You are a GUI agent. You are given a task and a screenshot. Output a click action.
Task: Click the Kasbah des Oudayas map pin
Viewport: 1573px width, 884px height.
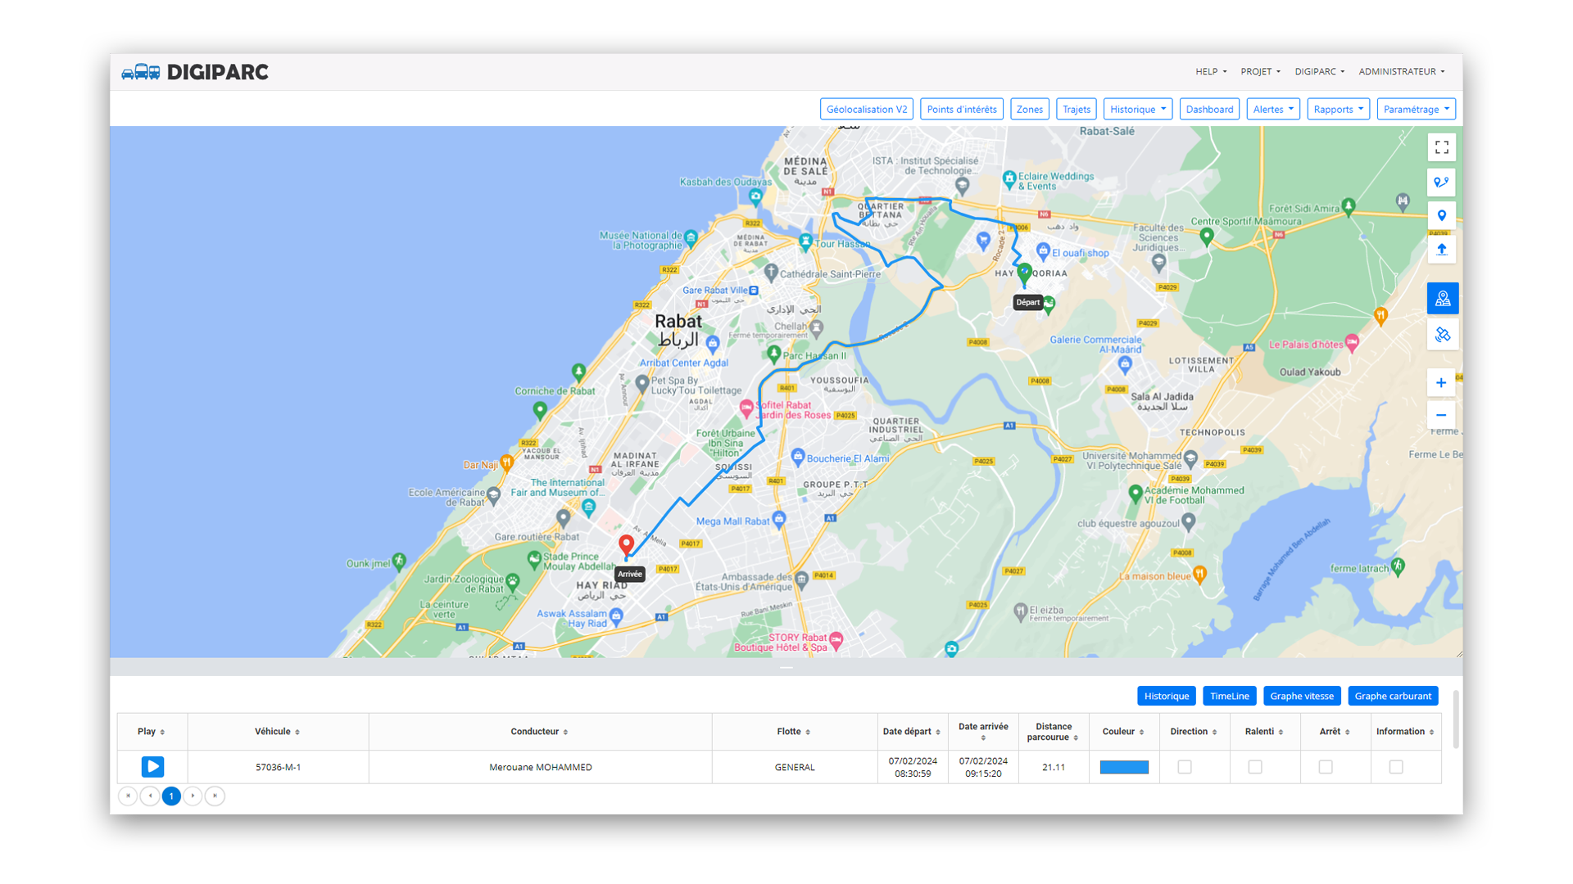[x=755, y=196]
